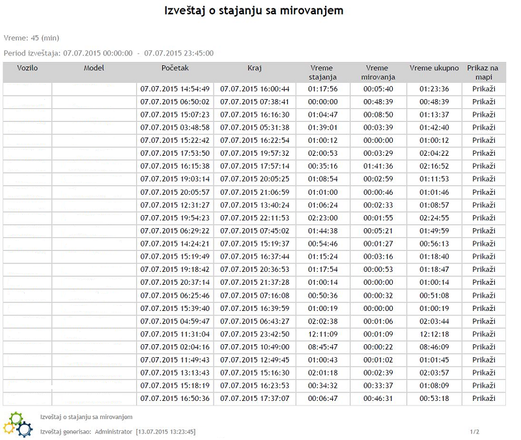Viewport: 521px width, 440px height.
Task: Click the report title Izveštaj o stajanju sa mirovanjem
Action: pos(254,10)
